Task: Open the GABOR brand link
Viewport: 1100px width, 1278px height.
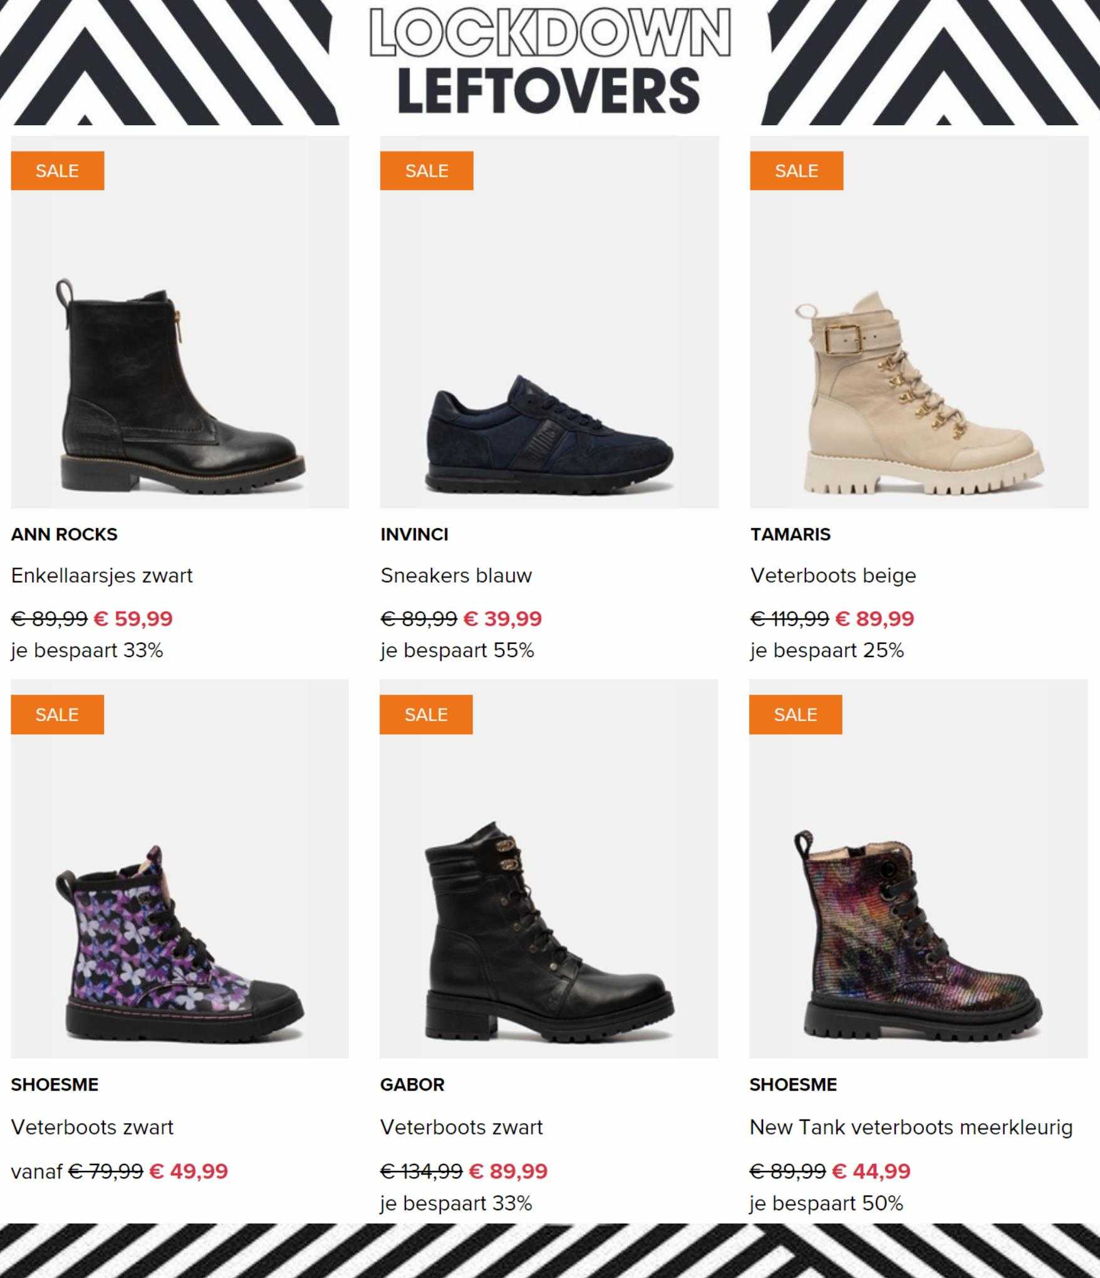Action: tap(412, 1084)
